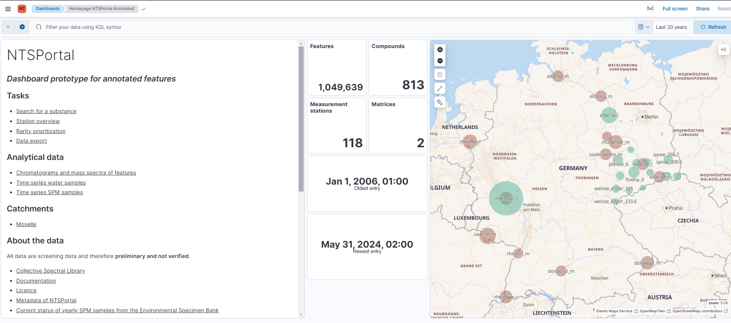Screen dimensions: 731x323
Task: Click the text panel vertical scrollbar
Action: 301,119
